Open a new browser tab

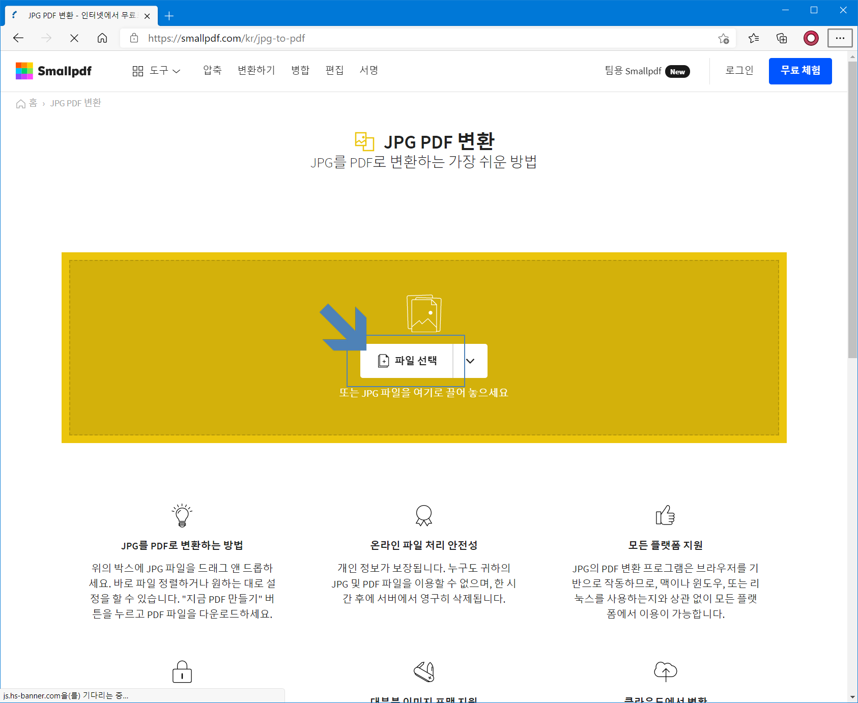click(169, 16)
